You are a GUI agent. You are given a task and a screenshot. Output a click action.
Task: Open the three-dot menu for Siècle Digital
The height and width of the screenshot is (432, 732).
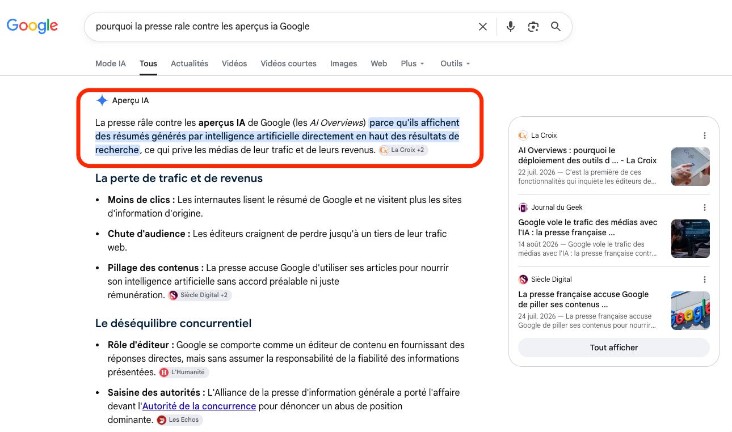click(705, 279)
